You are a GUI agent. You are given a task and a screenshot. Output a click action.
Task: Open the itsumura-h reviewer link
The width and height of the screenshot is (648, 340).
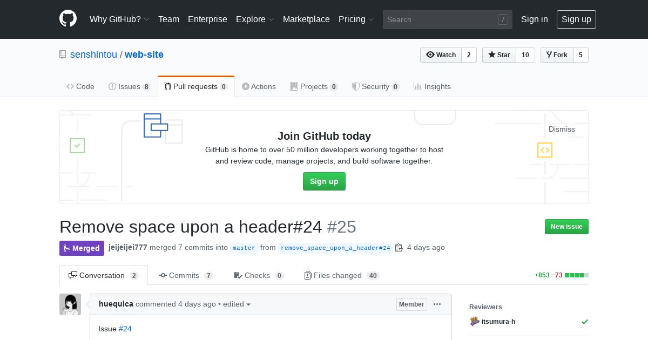click(x=498, y=322)
